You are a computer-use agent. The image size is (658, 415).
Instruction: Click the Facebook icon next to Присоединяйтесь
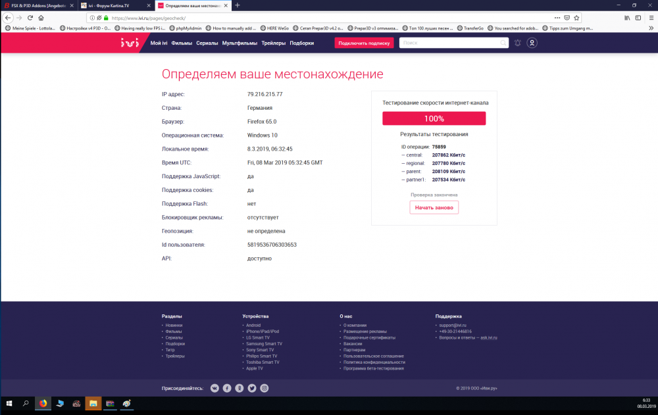pyautogui.click(x=227, y=388)
